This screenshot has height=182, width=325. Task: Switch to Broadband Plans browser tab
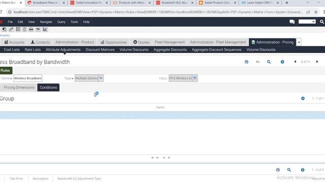point(46,3)
